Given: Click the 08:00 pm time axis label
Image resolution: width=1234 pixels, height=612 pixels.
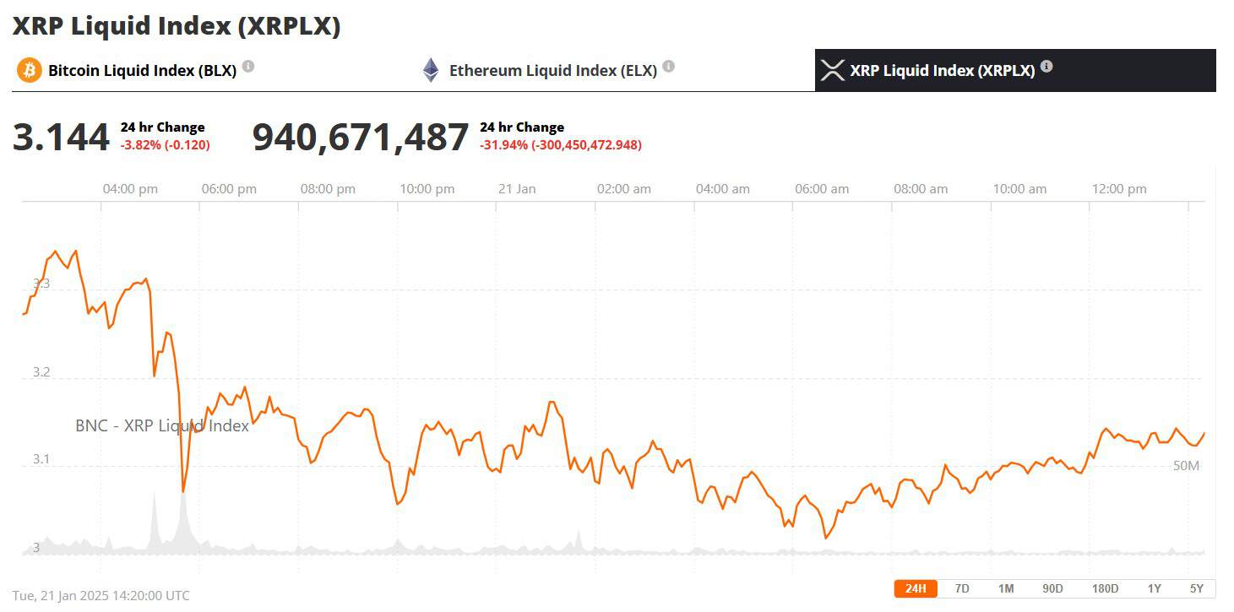Looking at the screenshot, I should tap(328, 189).
